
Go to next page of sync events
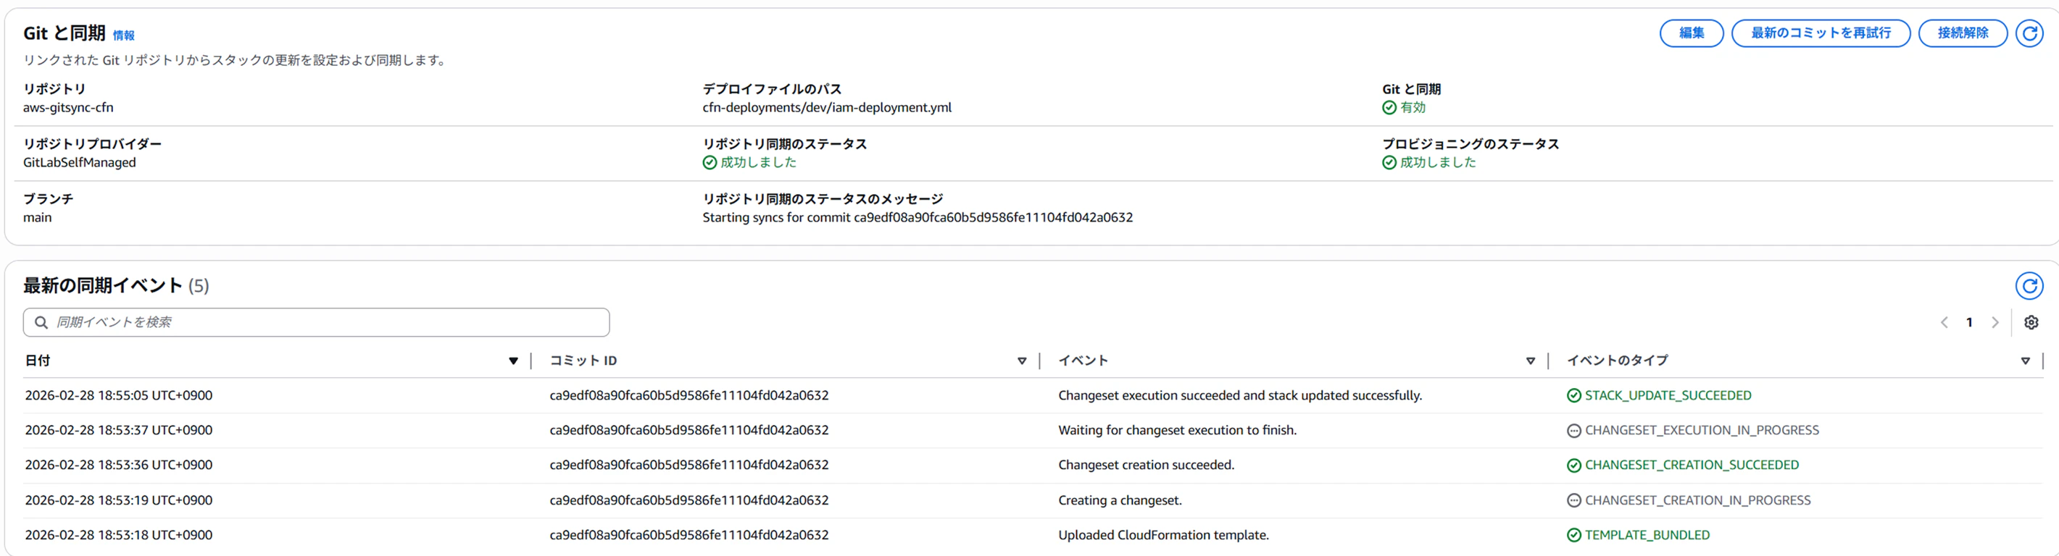1995,323
